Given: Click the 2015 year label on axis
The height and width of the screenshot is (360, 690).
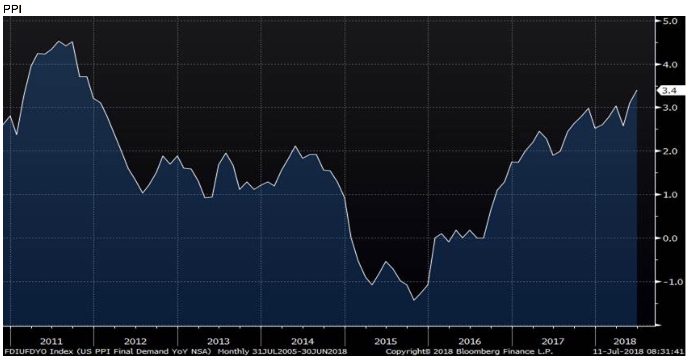Looking at the screenshot, I should pos(386,341).
